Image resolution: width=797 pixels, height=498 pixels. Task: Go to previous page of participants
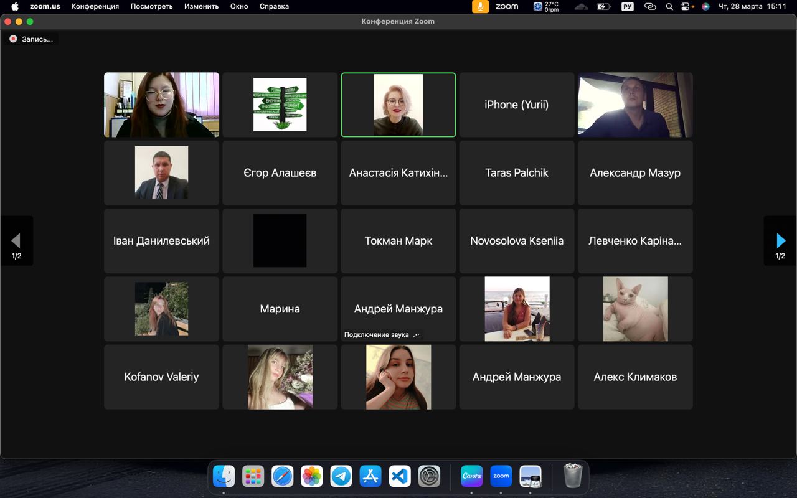16,241
